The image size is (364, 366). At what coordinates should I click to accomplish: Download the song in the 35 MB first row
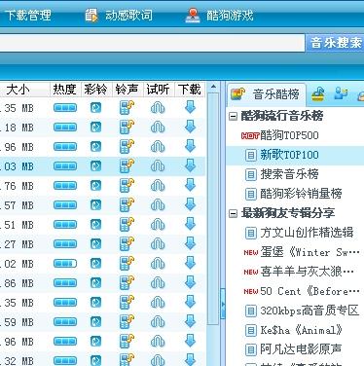pos(190,108)
